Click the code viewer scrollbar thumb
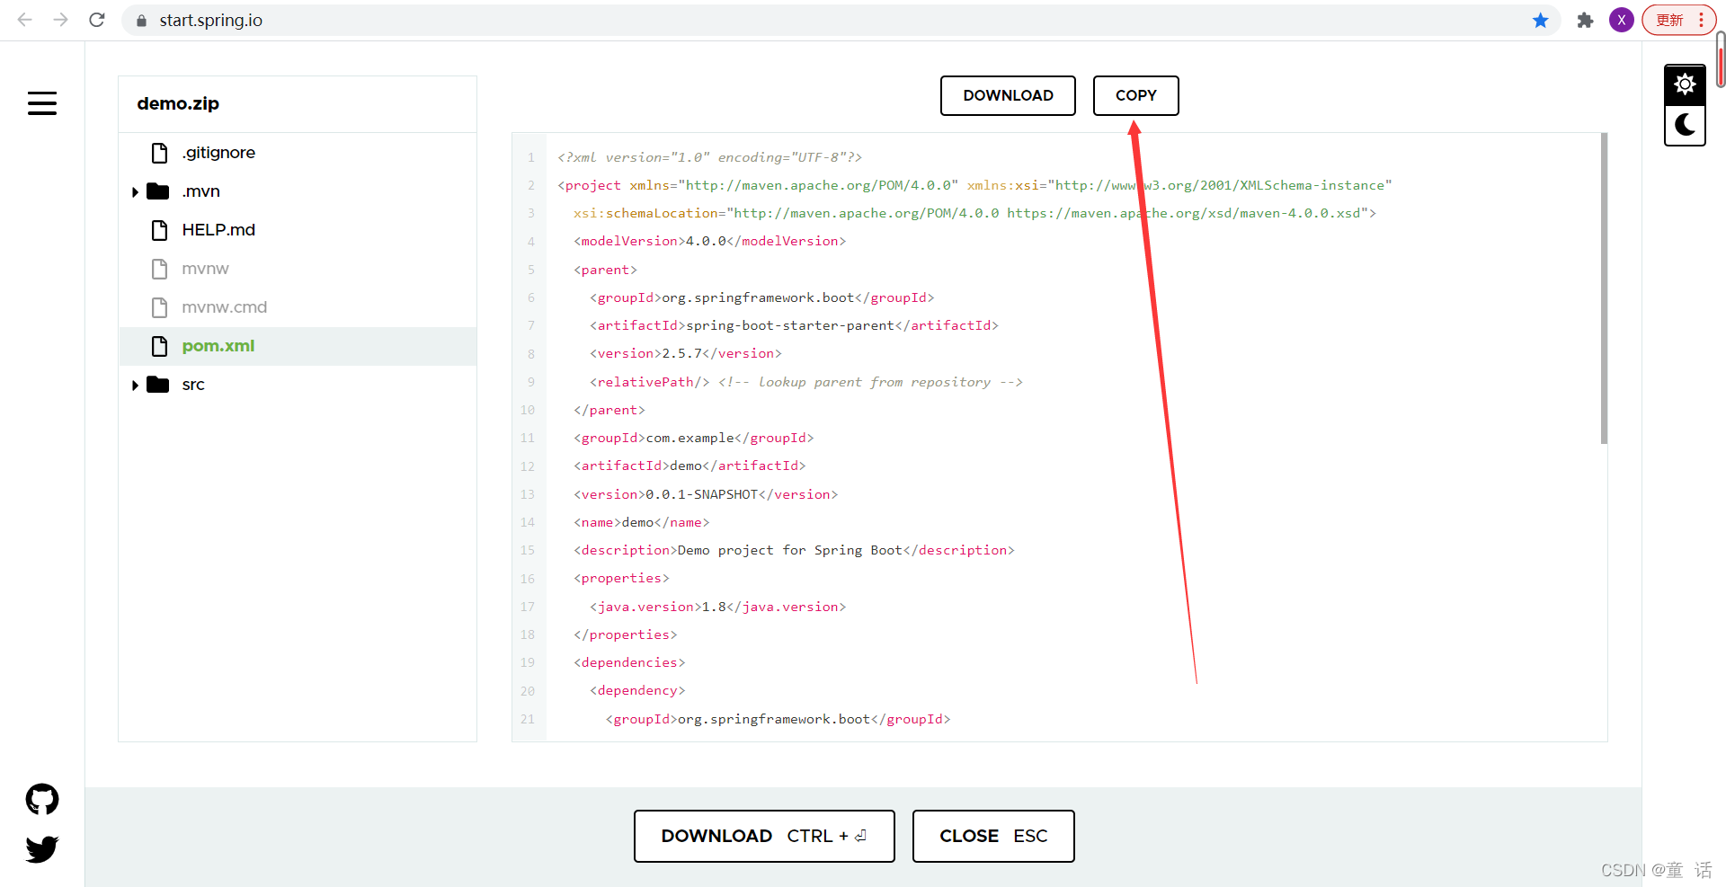This screenshot has width=1726, height=887. tap(1604, 288)
